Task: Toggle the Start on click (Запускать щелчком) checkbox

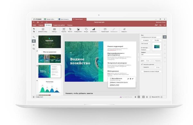Action: (x=142, y=64)
